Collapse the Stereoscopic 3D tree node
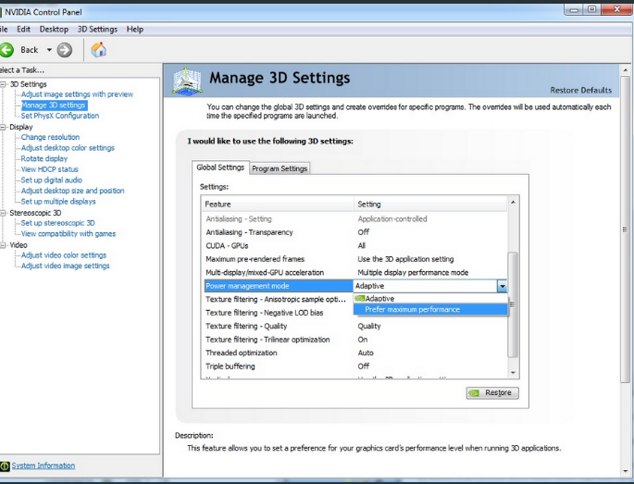This screenshot has width=634, height=484. [x=3, y=213]
